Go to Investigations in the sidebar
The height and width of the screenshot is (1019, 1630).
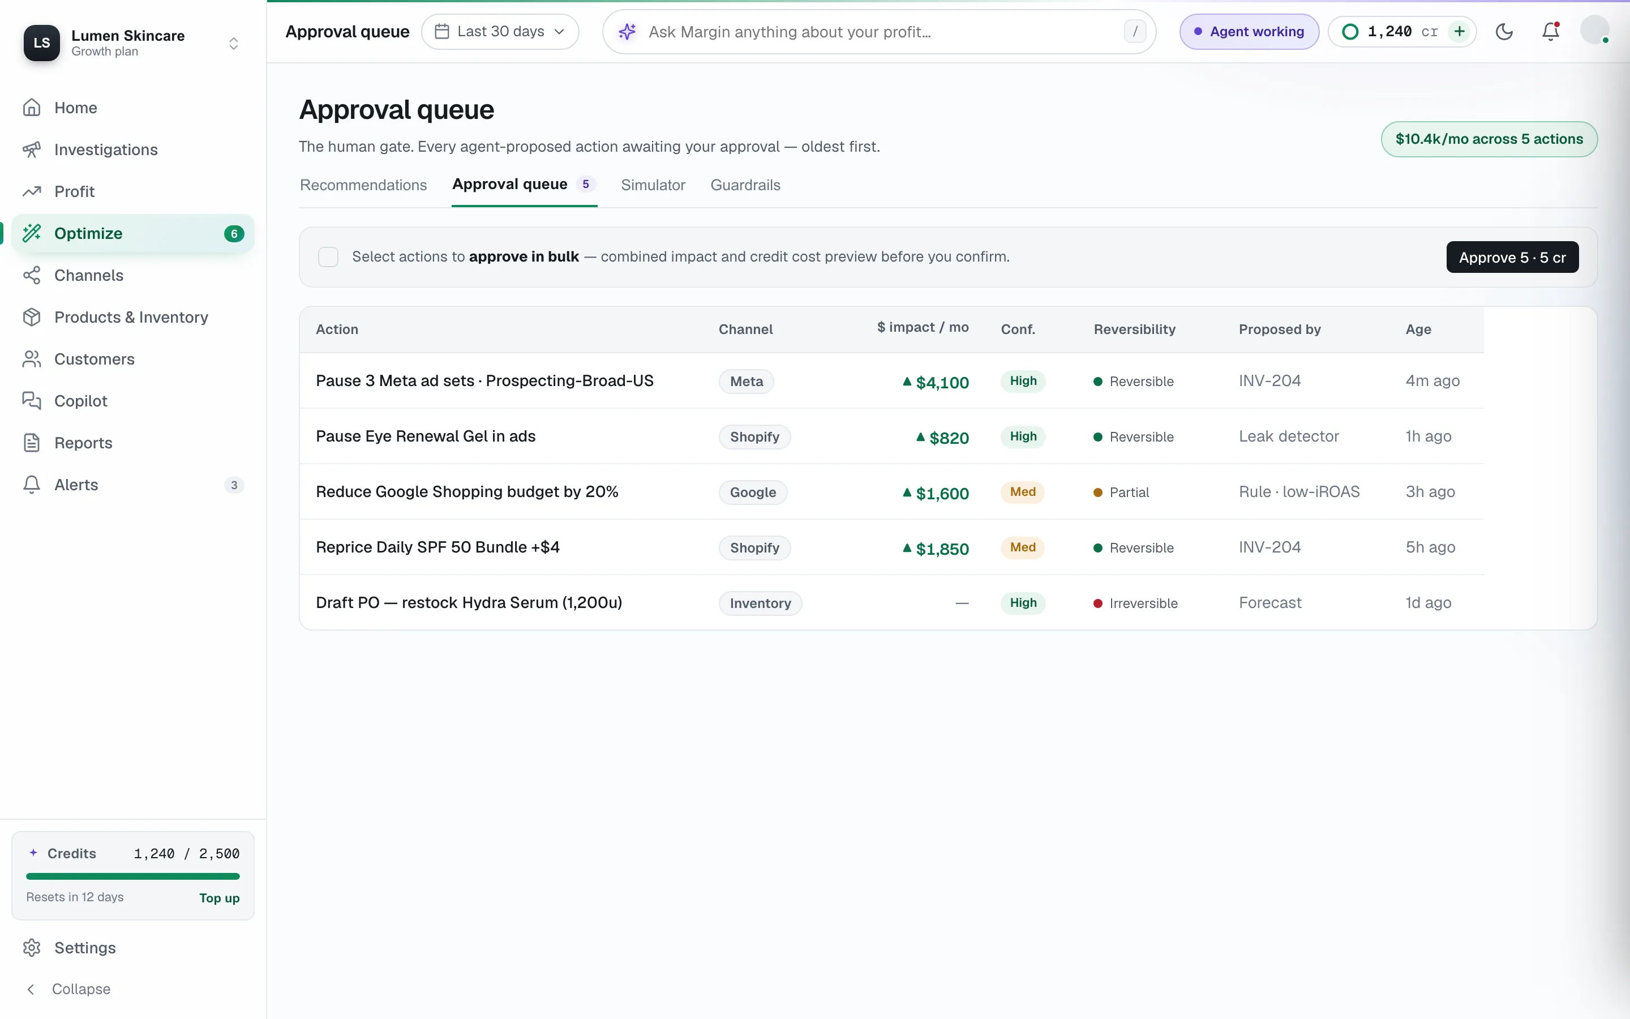pos(132,149)
